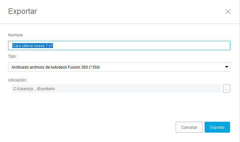Click the highlighted text "Cara lateral nueva 1 v1"

[33, 46]
